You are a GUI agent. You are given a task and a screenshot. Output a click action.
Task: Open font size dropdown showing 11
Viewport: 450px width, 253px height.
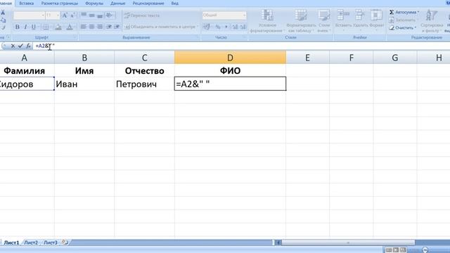(53, 15)
